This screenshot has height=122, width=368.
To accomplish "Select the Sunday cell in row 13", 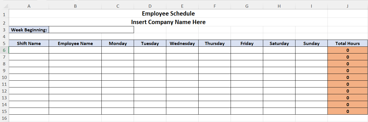I will click(x=311, y=98).
